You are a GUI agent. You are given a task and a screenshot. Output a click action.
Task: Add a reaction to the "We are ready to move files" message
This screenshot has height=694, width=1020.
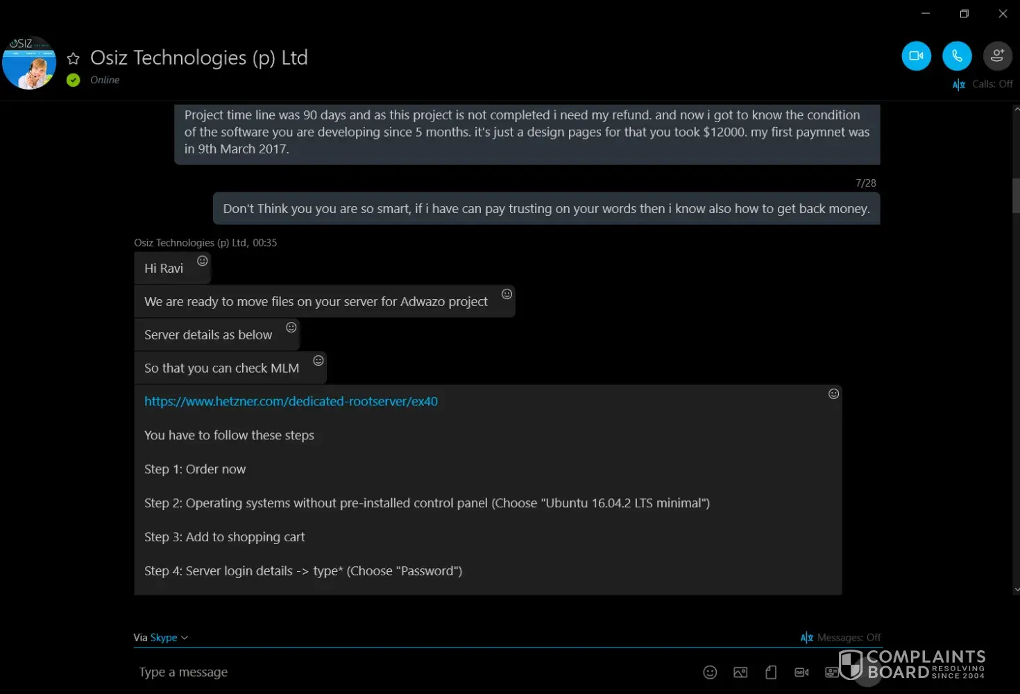[507, 294]
